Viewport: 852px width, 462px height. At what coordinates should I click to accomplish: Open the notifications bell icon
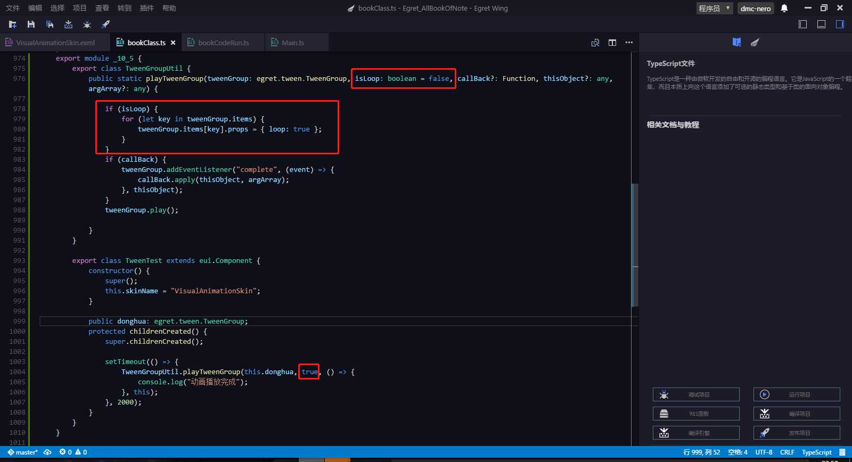pyautogui.click(x=784, y=8)
